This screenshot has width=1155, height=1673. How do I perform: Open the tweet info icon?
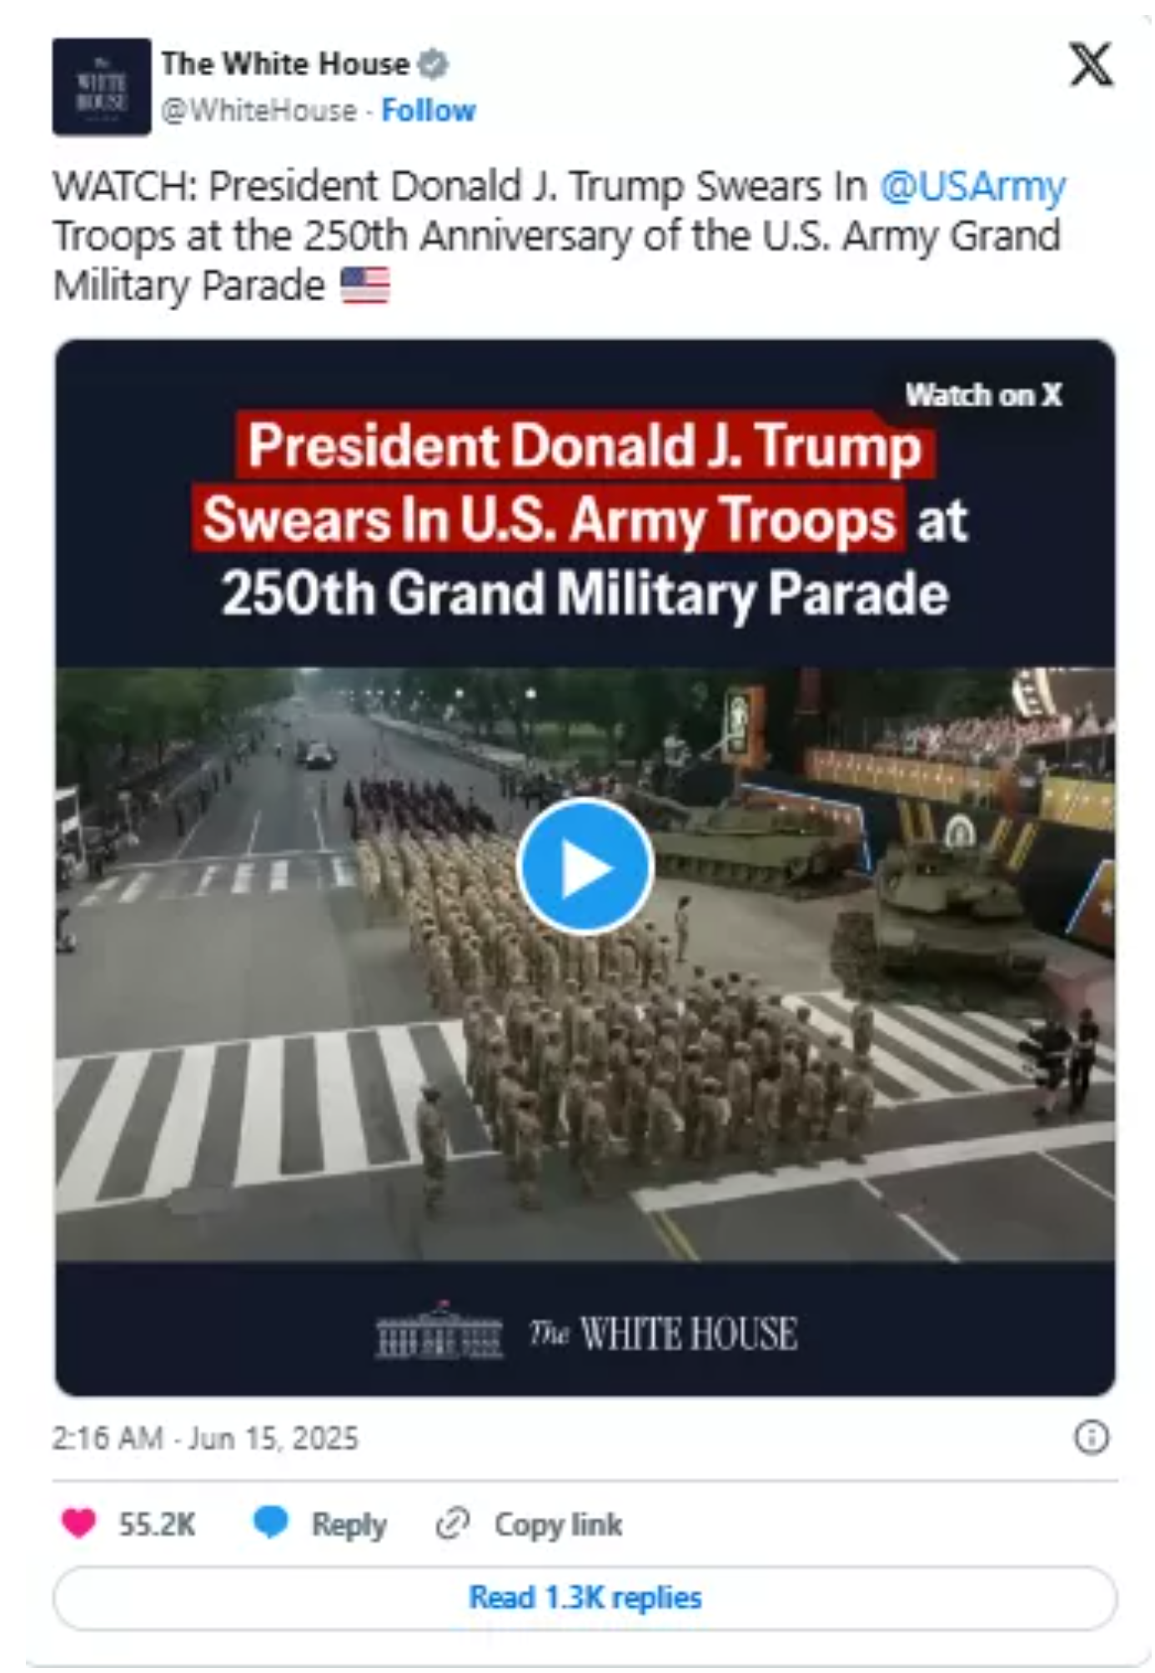1092,1438
